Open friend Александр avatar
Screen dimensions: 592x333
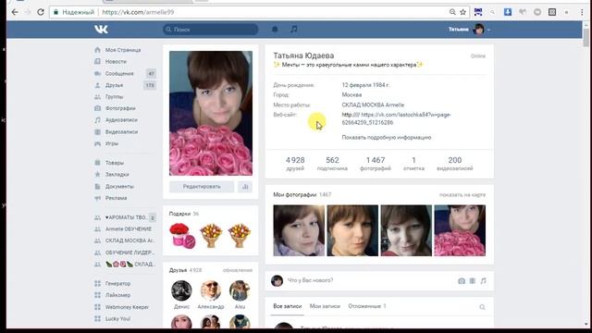click(x=210, y=290)
